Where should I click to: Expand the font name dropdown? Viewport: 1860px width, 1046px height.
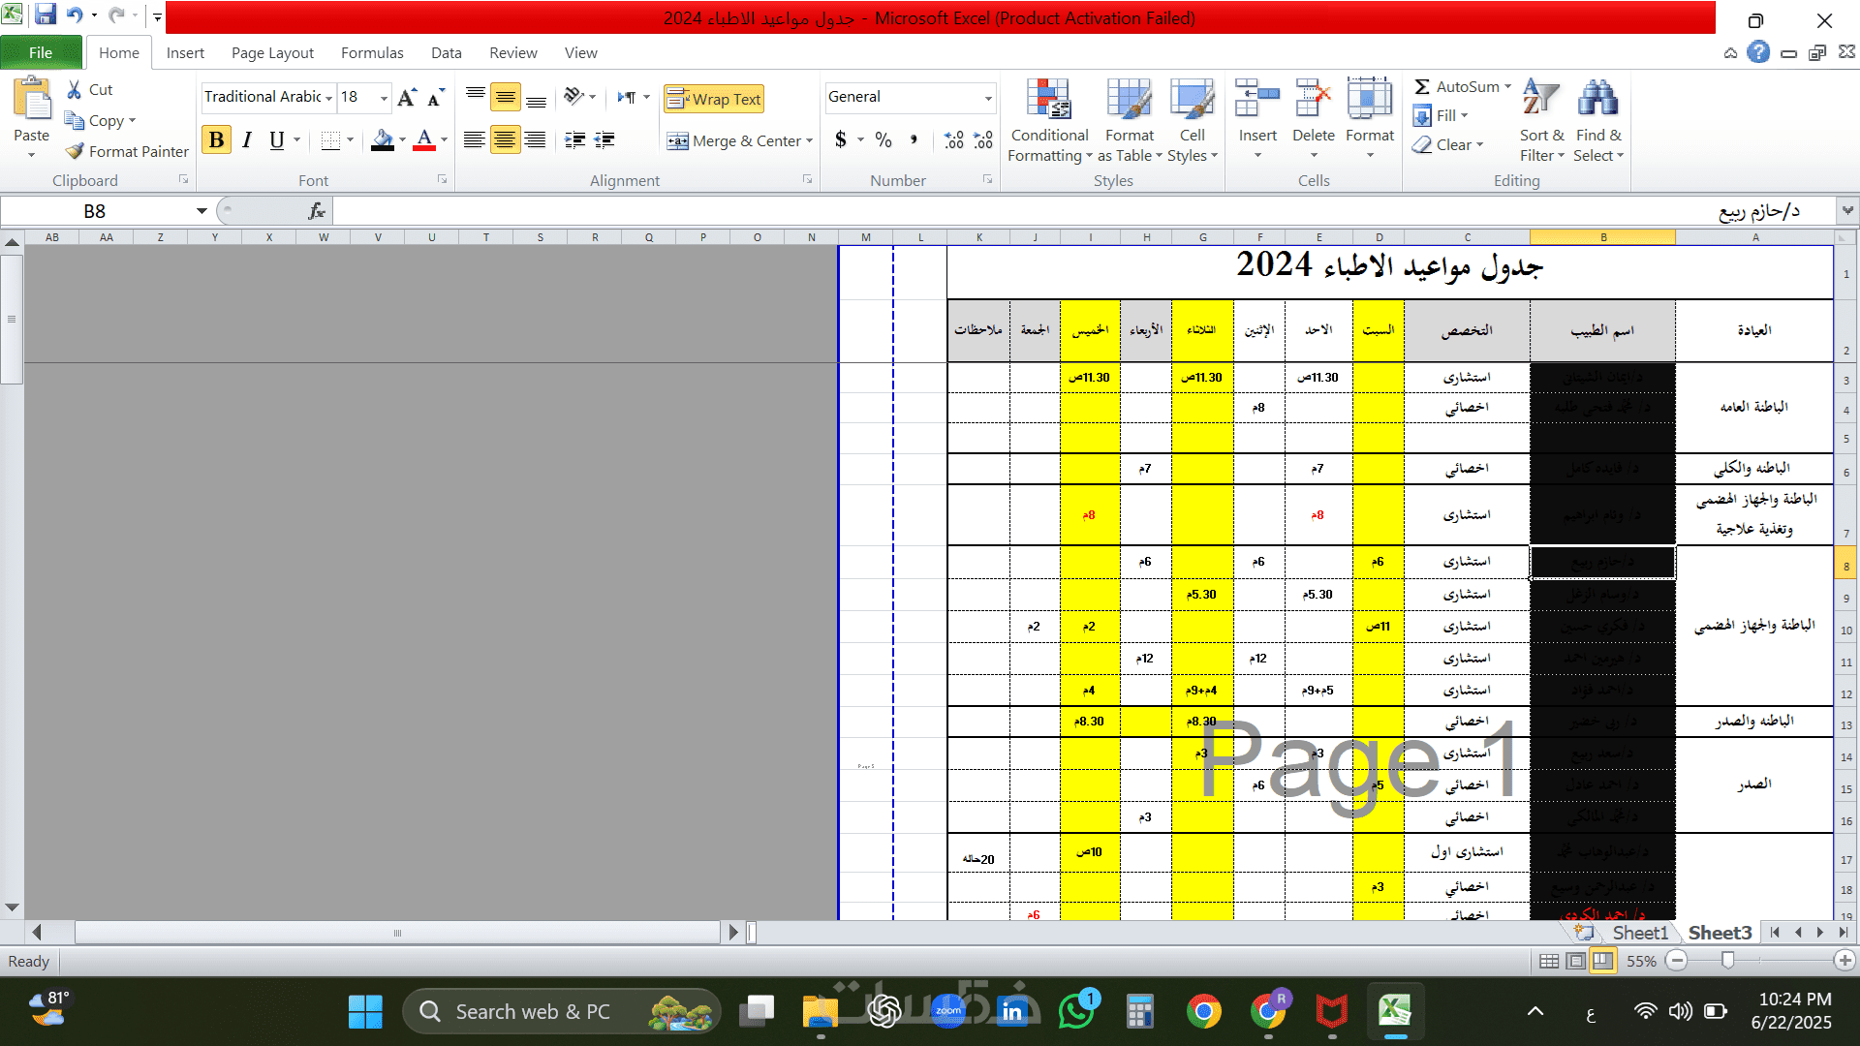pyautogui.click(x=329, y=98)
